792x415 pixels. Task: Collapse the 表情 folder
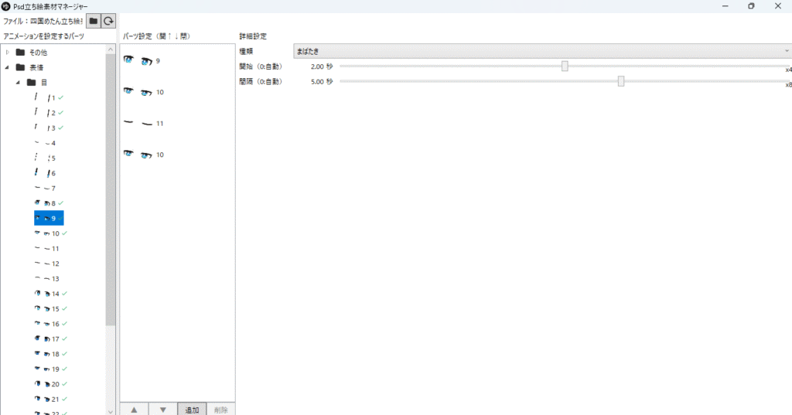[8, 67]
